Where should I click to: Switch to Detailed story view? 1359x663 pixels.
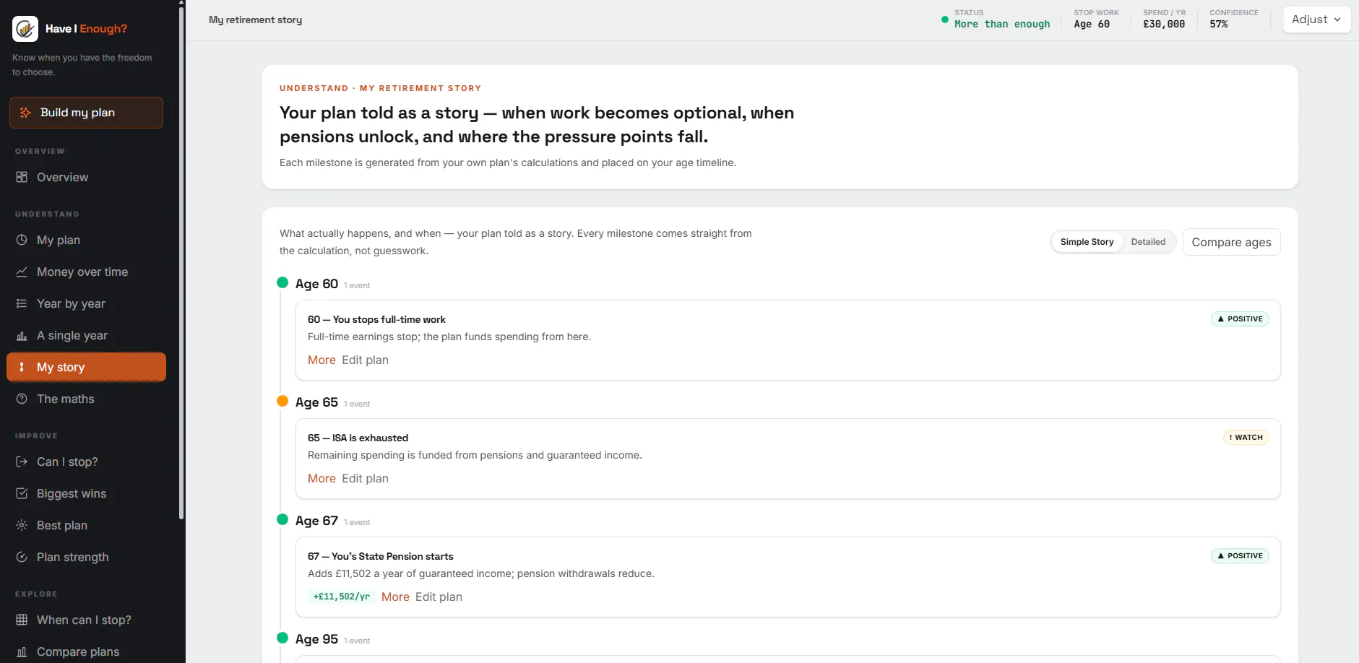click(1148, 242)
